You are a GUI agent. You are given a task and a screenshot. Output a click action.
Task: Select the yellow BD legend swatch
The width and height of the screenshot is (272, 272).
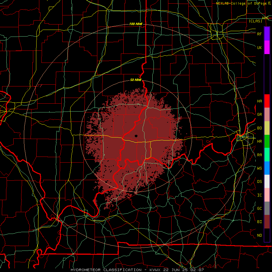pos(267,128)
